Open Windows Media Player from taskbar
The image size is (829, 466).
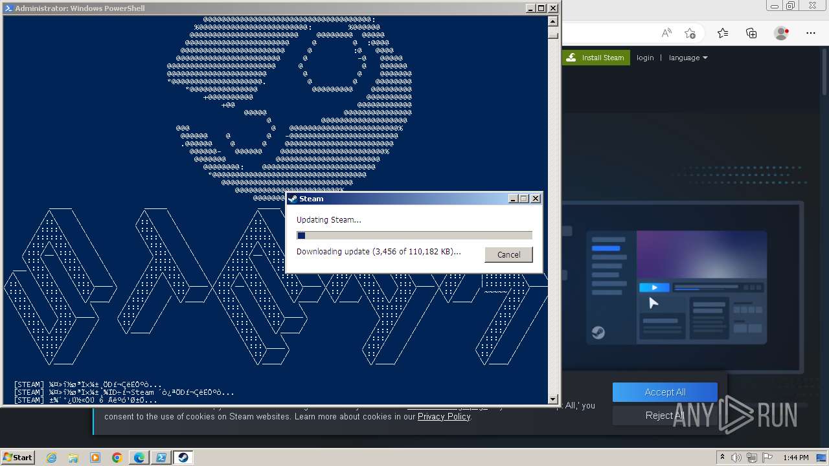tap(95, 458)
